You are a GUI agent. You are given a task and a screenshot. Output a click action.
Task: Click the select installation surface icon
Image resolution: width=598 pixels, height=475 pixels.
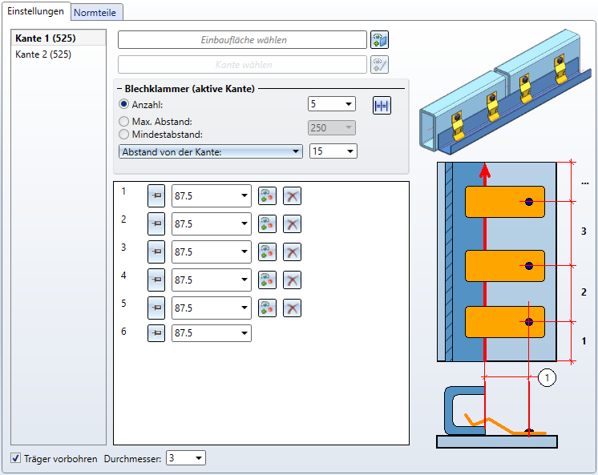point(379,40)
